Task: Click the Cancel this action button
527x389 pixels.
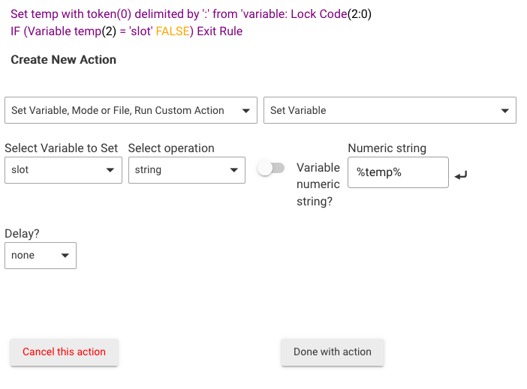Action: point(64,352)
